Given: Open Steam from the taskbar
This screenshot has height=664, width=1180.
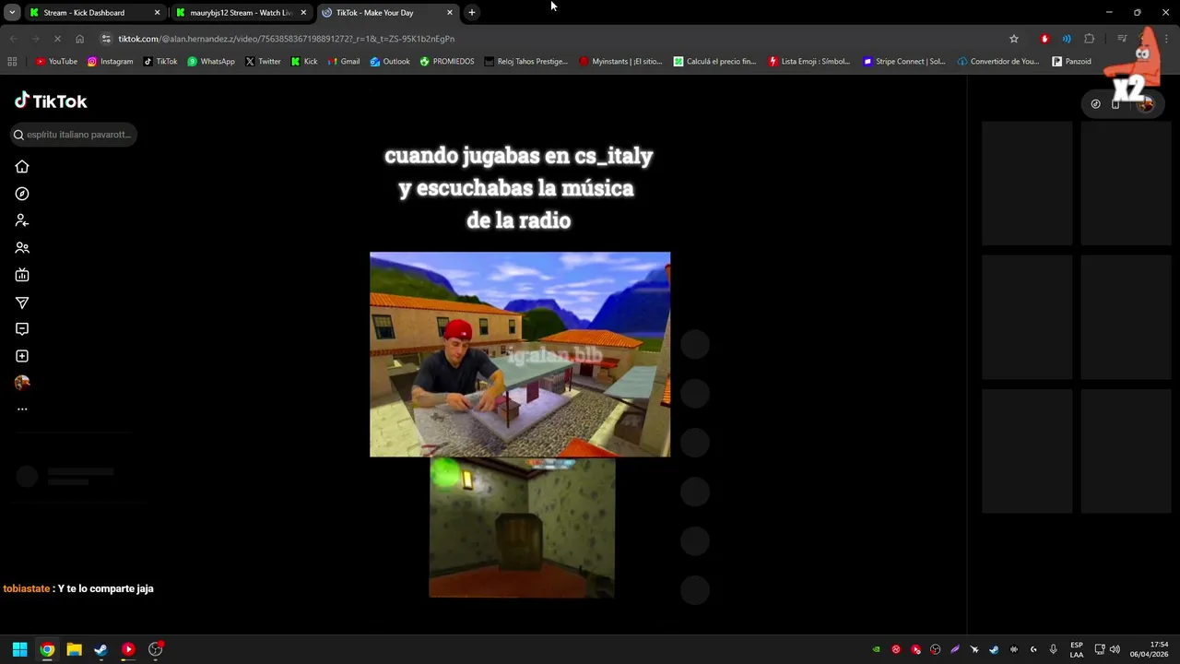Looking at the screenshot, I should click(100, 649).
